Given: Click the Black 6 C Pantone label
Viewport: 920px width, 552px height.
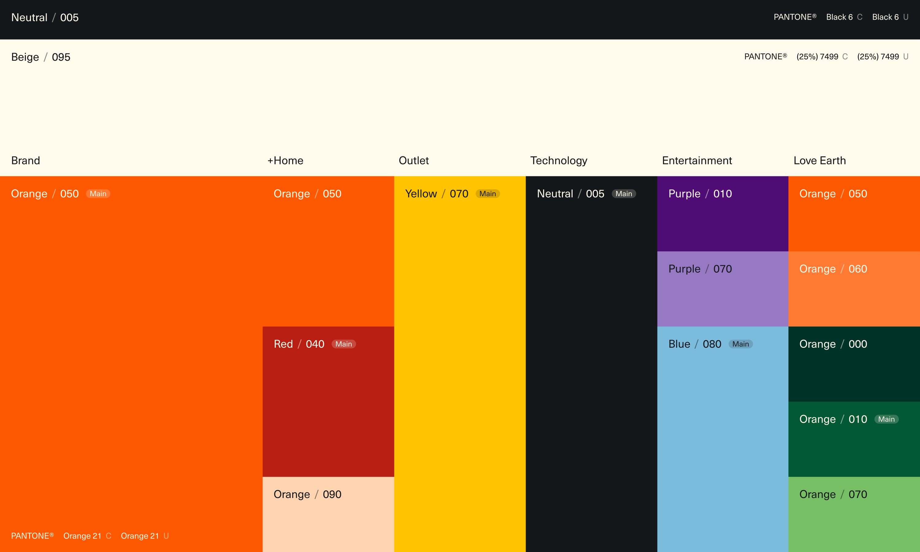Looking at the screenshot, I should coord(844,17).
